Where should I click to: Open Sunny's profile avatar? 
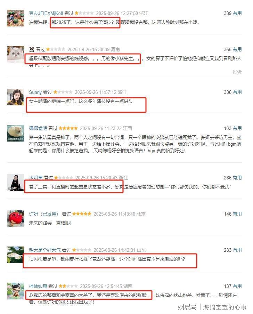16,97
